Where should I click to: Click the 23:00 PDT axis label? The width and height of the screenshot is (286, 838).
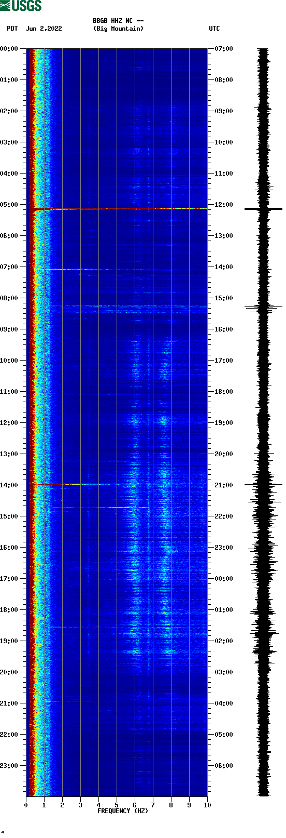9,766
